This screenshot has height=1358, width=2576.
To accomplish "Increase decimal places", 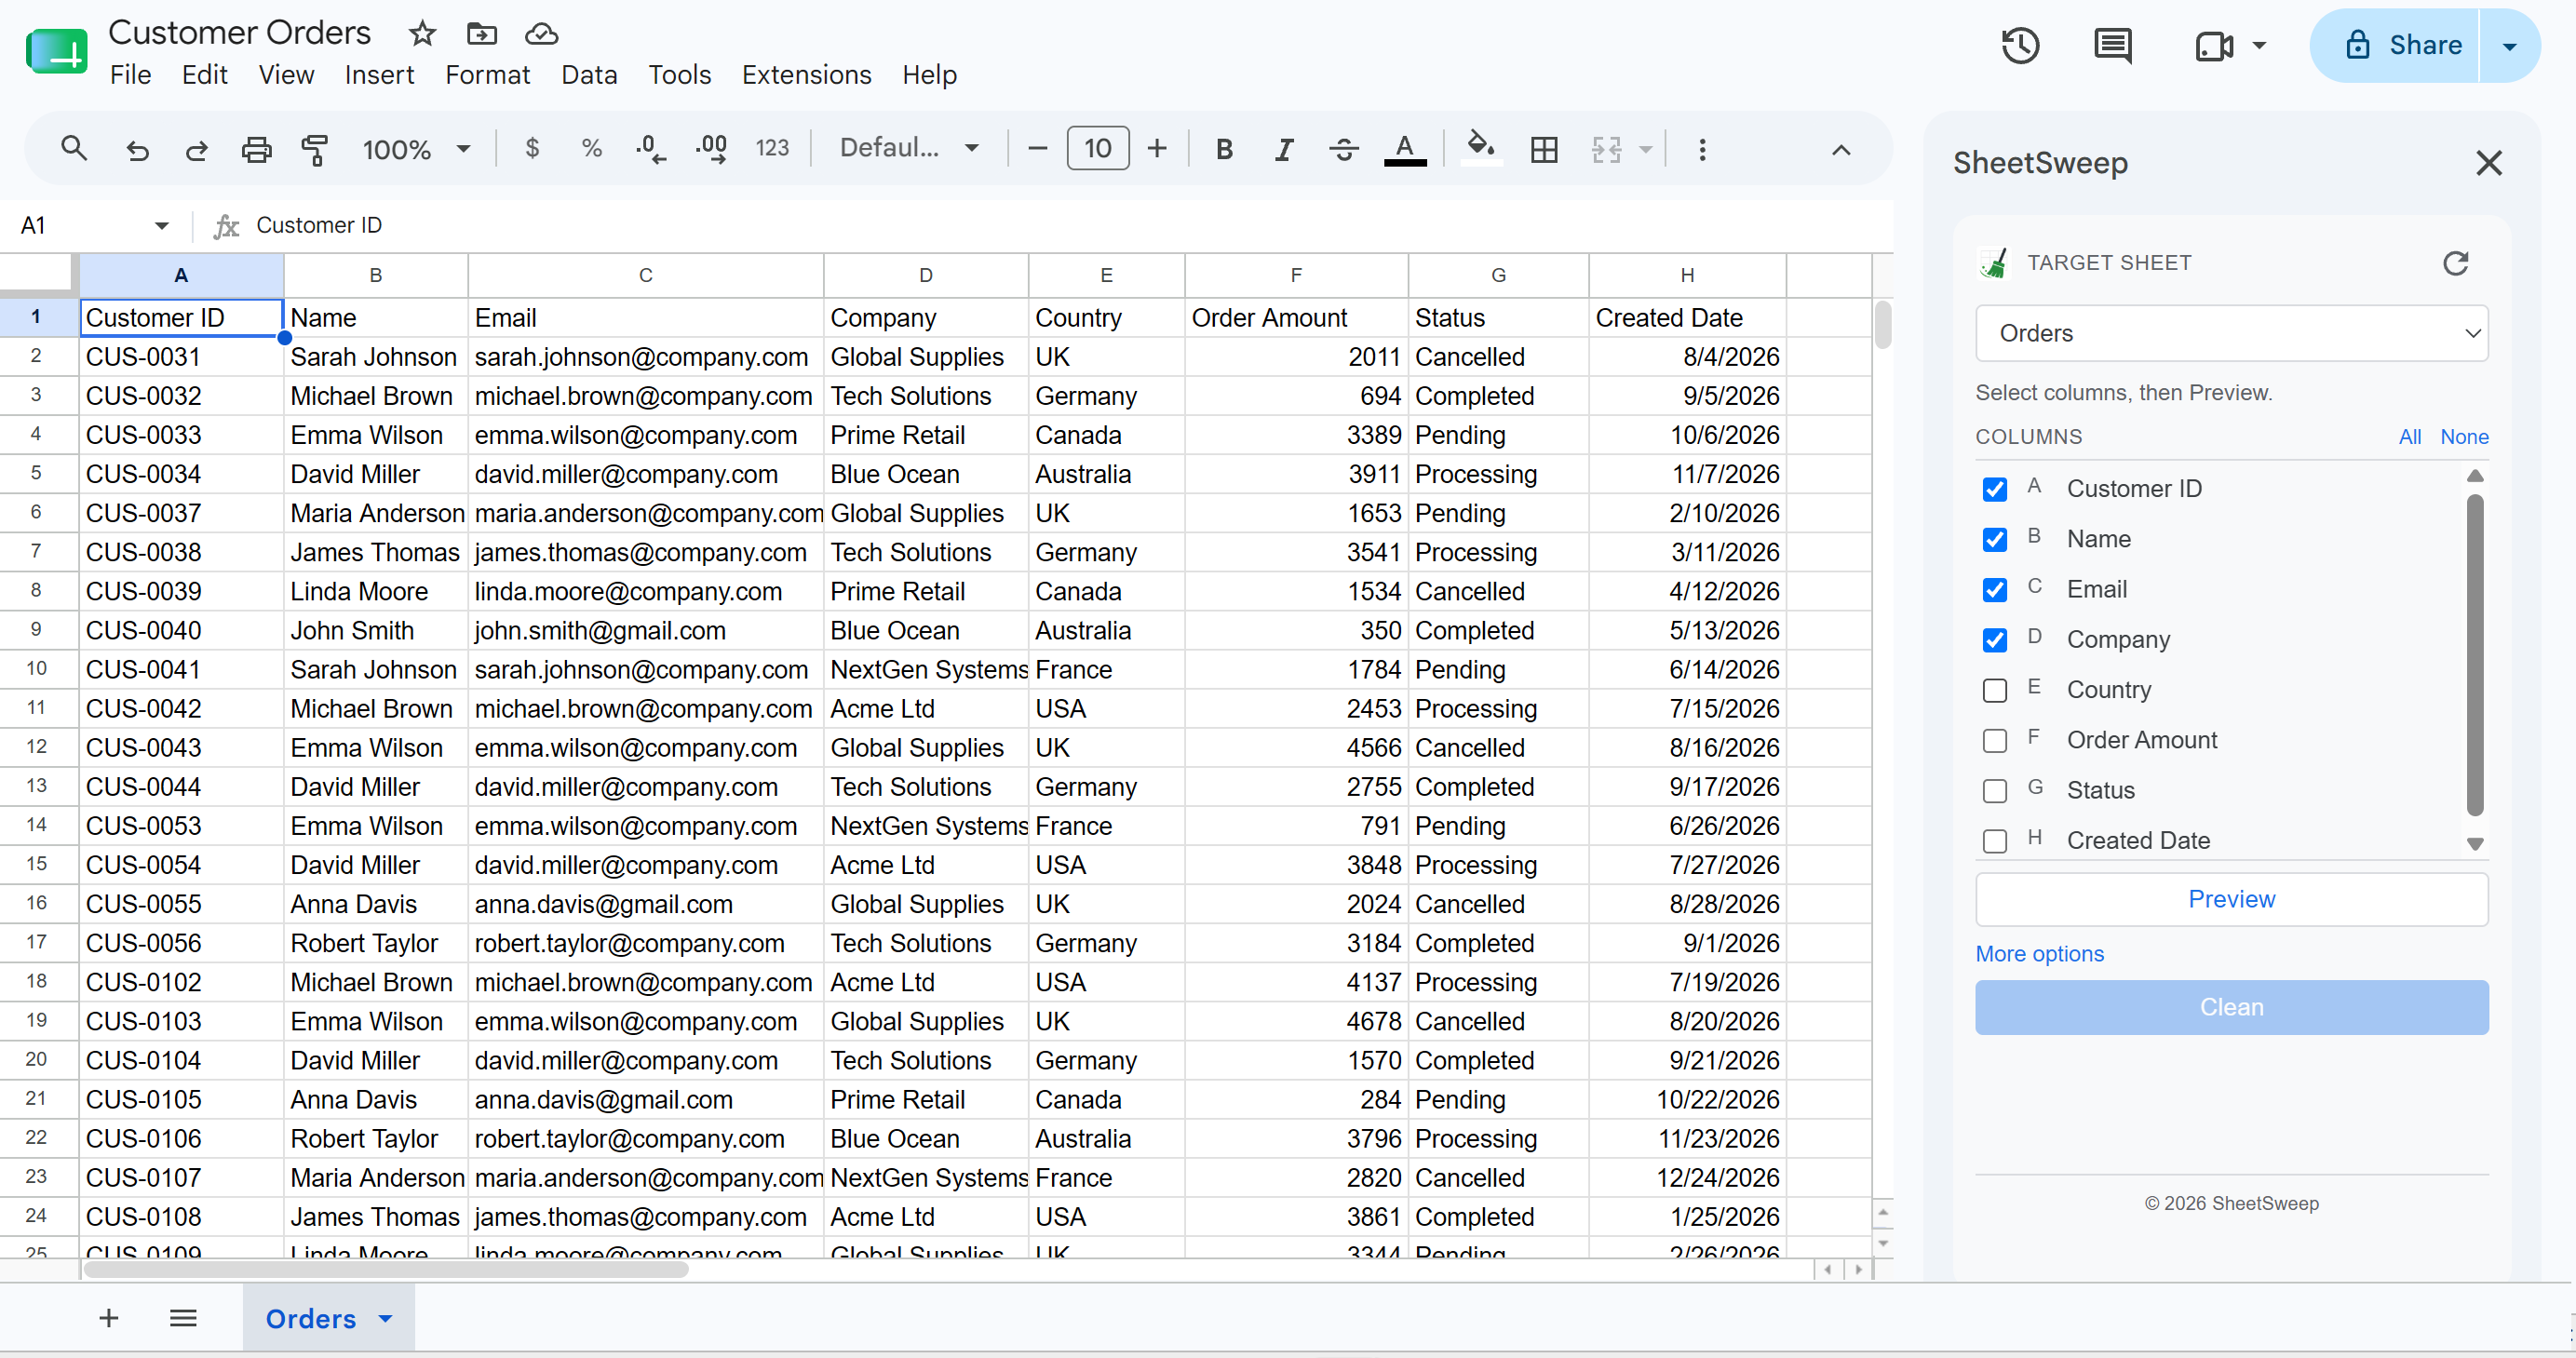I will click(712, 149).
